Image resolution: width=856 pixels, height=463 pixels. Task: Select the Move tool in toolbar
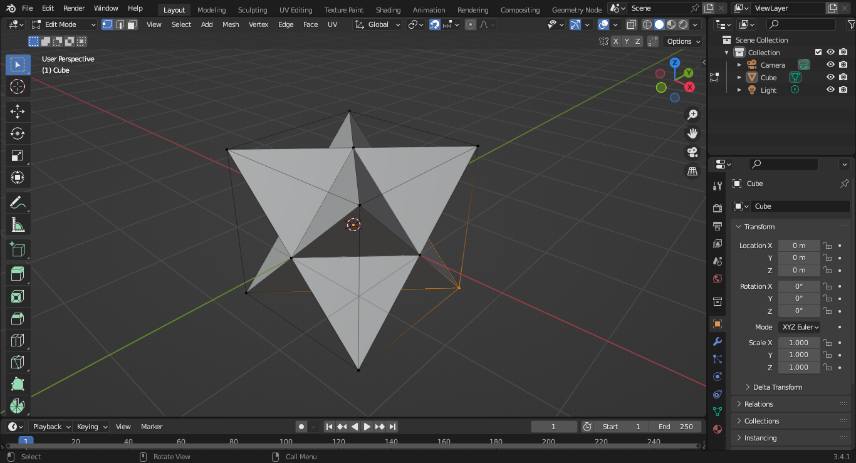tap(18, 112)
